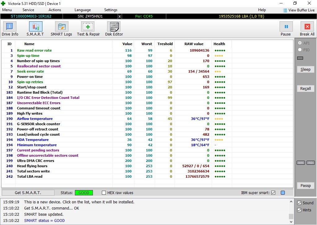Open the Service menu
This screenshot has height=225, width=317.
28,10
